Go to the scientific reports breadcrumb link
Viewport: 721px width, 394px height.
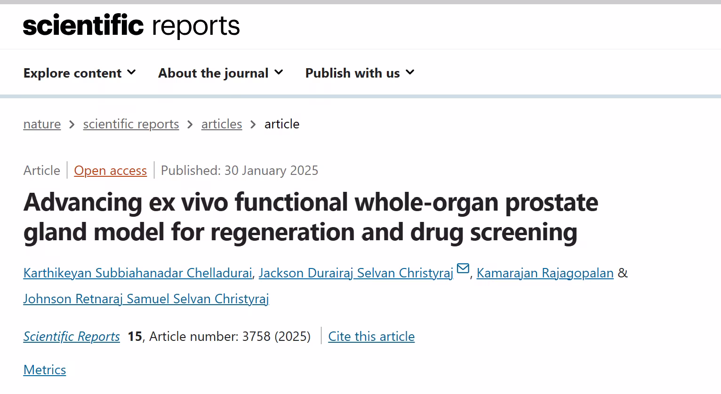coord(131,124)
